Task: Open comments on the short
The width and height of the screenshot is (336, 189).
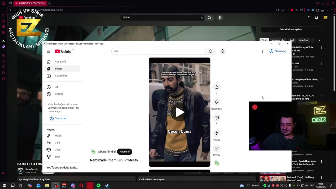Action: [217, 118]
